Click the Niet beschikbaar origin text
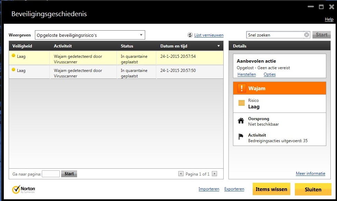The width and height of the screenshot is (337, 201). coord(263,124)
